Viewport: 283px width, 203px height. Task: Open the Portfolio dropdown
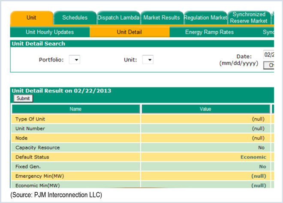point(75,60)
